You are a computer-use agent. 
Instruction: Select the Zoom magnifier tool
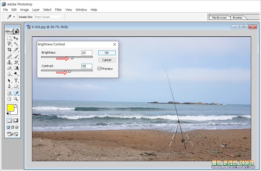(x=16, y=99)
